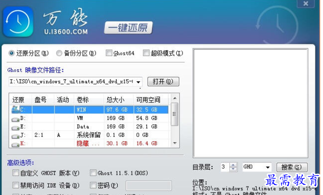
Task: Click the C: Windows drive icon
Action: [15, 110]
